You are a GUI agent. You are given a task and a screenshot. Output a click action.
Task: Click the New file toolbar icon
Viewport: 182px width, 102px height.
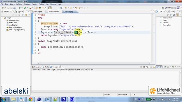pos(3,8)
